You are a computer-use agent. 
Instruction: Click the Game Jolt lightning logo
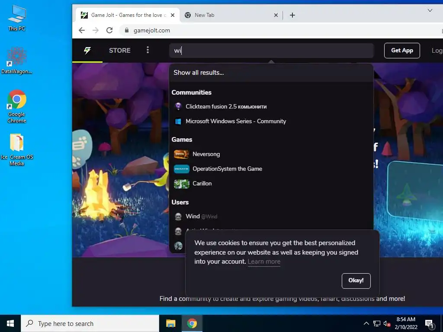pos(87,50)
